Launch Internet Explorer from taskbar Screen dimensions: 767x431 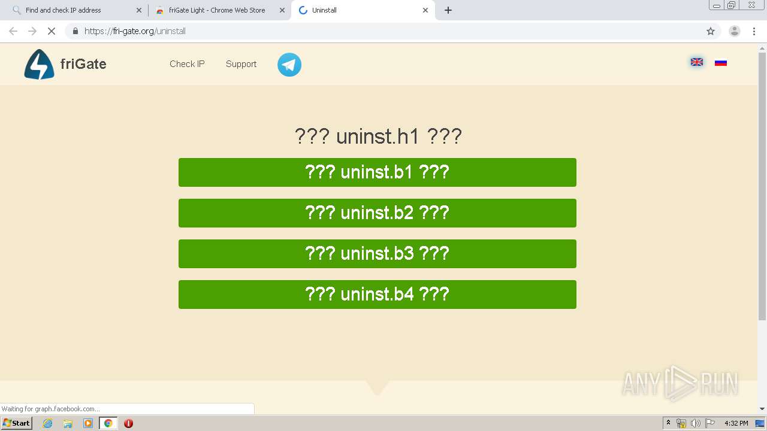(x=48, y=423)
